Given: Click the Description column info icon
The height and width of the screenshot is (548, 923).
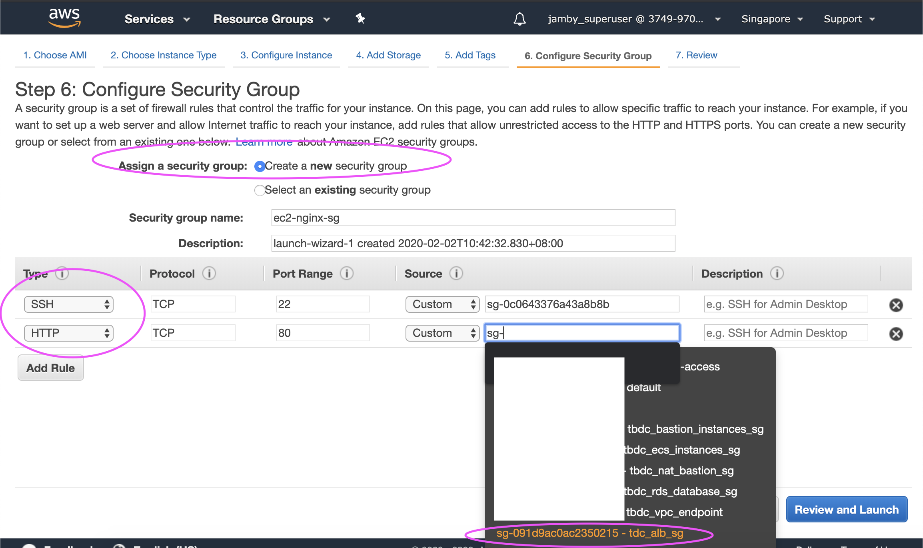Looking at the screenshot, I should pyautogui.click(x=777, y=274).
